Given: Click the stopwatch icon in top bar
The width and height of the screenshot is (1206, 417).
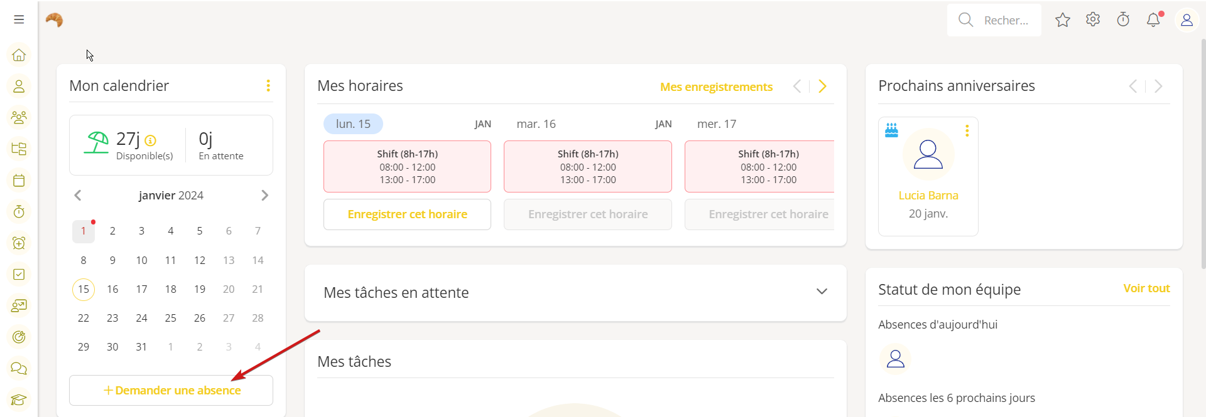Looking at the screenshot, I should (x=1123, y=20).
